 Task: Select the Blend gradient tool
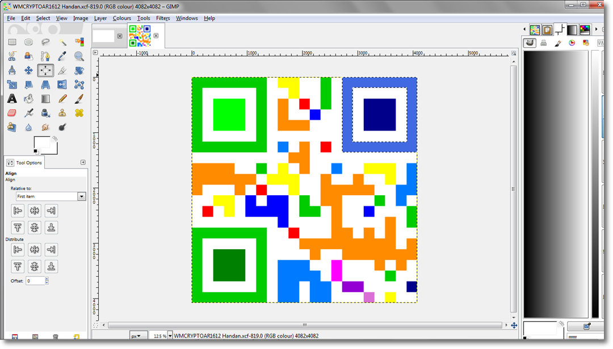pyautogui.click(x=45, y=99)
